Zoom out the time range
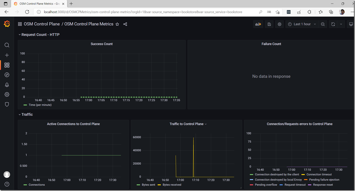Screen dimensions: 355x191 tap(323, 24)
